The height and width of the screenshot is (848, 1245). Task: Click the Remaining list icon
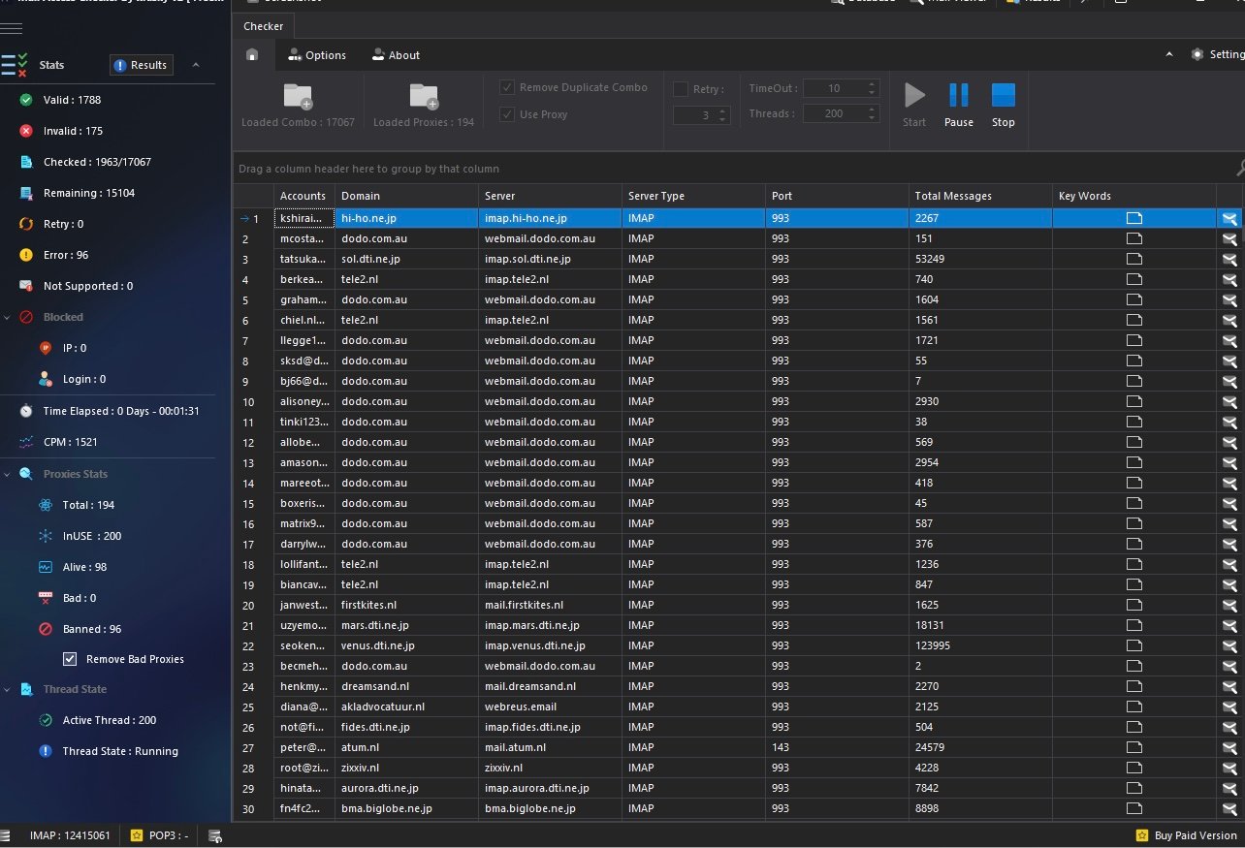(26, 193)
